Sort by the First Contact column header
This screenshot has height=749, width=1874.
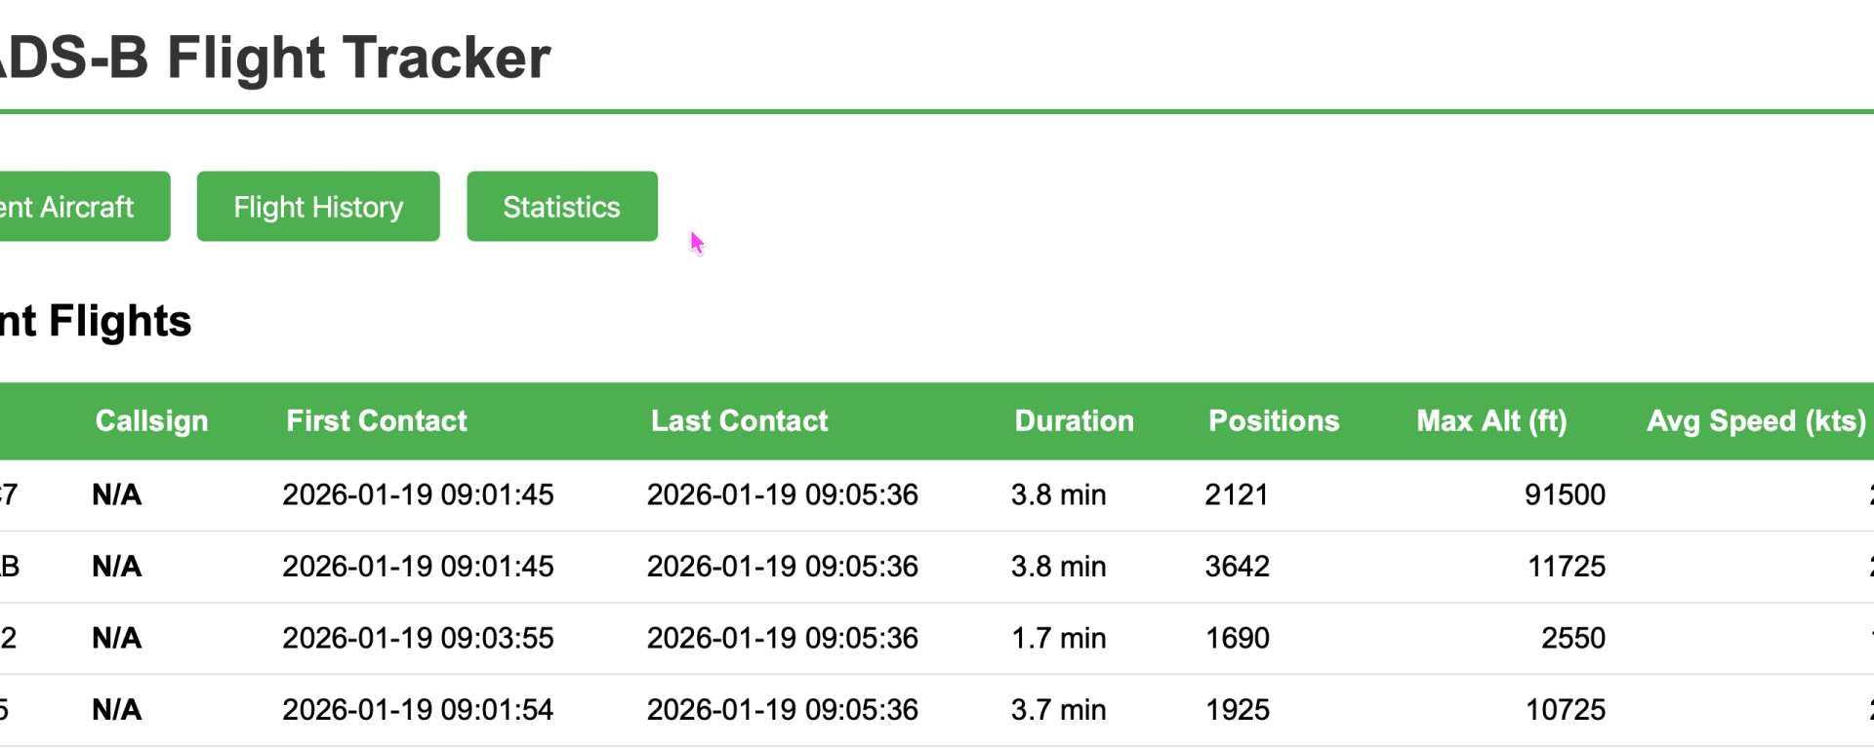(377, 421)
